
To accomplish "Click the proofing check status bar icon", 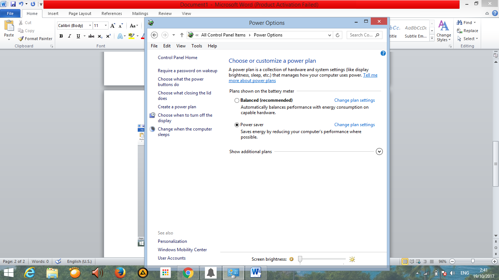I will click(x=58, y=261).
